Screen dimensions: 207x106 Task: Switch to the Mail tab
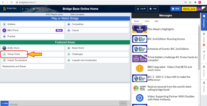[x=156, y=21]
